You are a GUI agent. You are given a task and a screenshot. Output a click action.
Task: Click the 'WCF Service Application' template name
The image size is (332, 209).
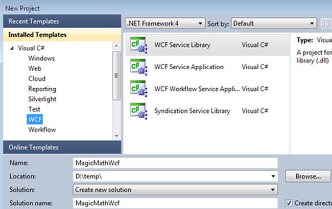point(189,67)
